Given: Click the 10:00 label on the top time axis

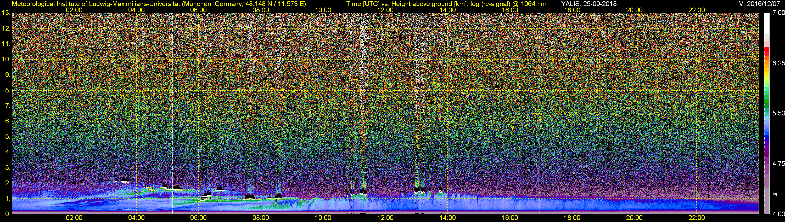Looking at the screenshot, I should 323,10.
